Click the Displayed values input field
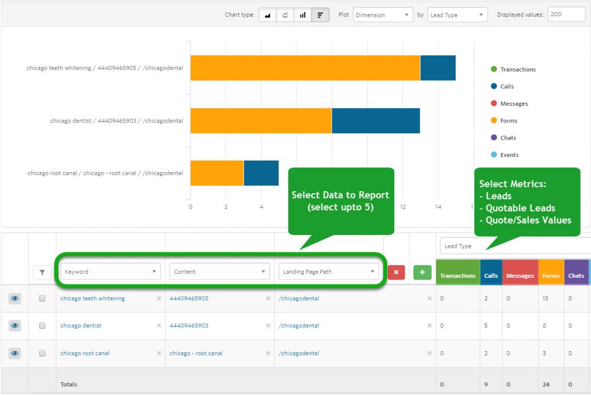591x395 pixels. click(566, 15)
